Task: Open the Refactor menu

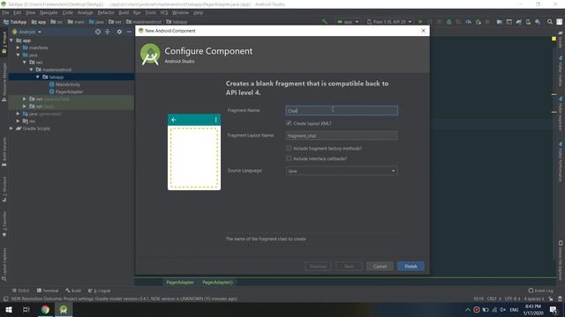Action: pos(106,12)
